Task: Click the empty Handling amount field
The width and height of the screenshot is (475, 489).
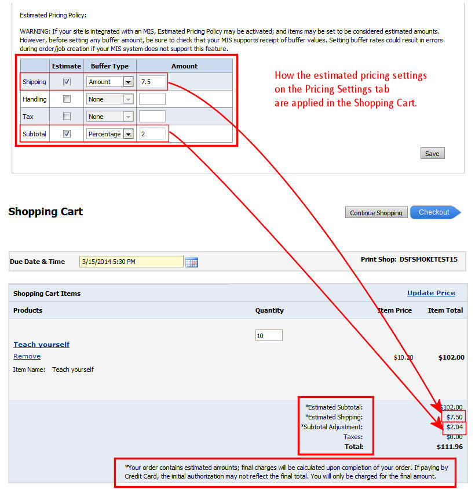Action: pyautogui.click(x=152, y=99)
